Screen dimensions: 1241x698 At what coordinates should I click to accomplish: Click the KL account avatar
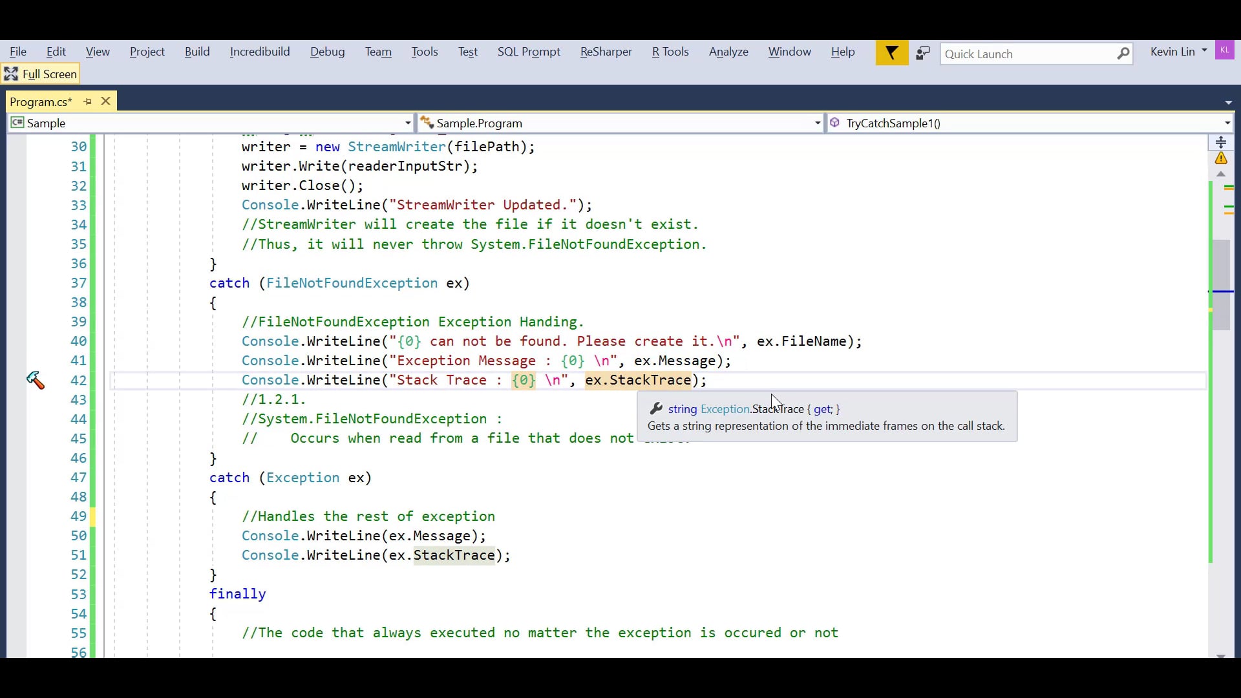1224,50
